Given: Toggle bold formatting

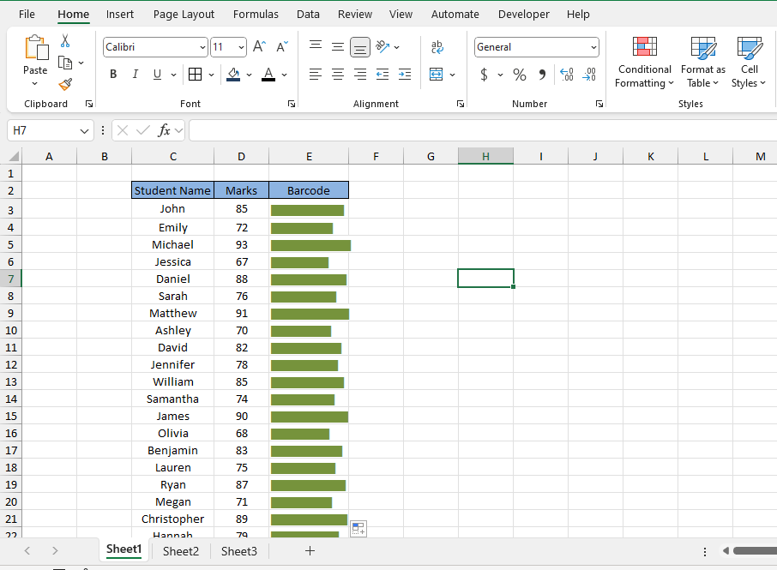Looking at the screenshot, I should coord(112,74).
